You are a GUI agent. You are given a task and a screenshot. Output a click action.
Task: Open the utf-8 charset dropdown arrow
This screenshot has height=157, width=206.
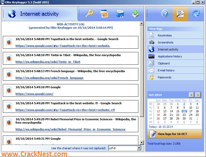click(139, 148)
